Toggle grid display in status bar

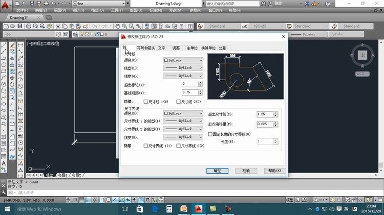coord(81,200)
